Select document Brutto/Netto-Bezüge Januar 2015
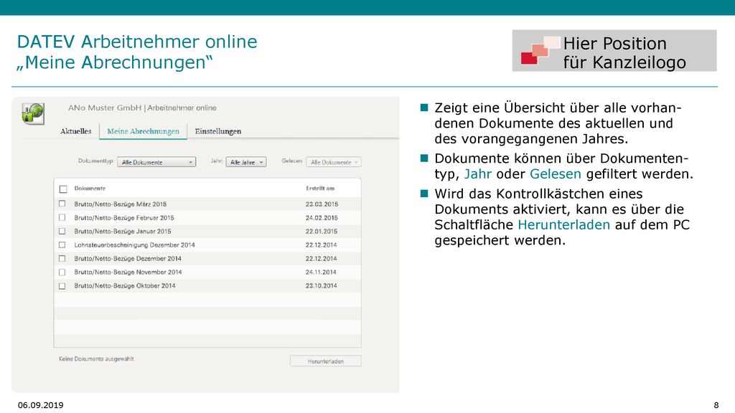 [122, 232]
